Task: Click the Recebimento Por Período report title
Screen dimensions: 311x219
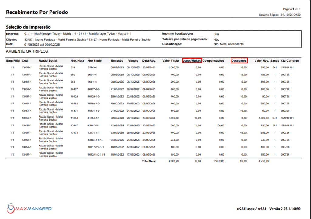Action: 37,12
